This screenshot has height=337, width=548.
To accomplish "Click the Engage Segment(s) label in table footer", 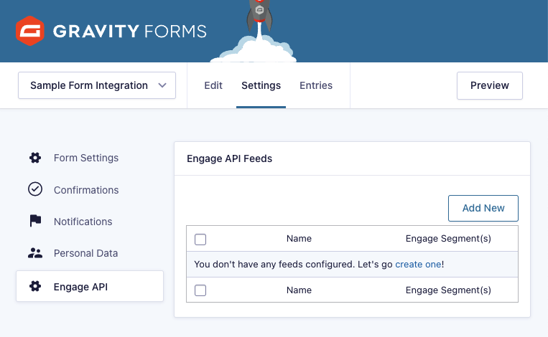I will (x=448, y=290).
